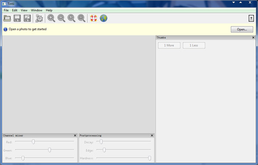Click the Save floppy disk icon
The height and width of the screenshot is (165, 258).
[17, 18]
